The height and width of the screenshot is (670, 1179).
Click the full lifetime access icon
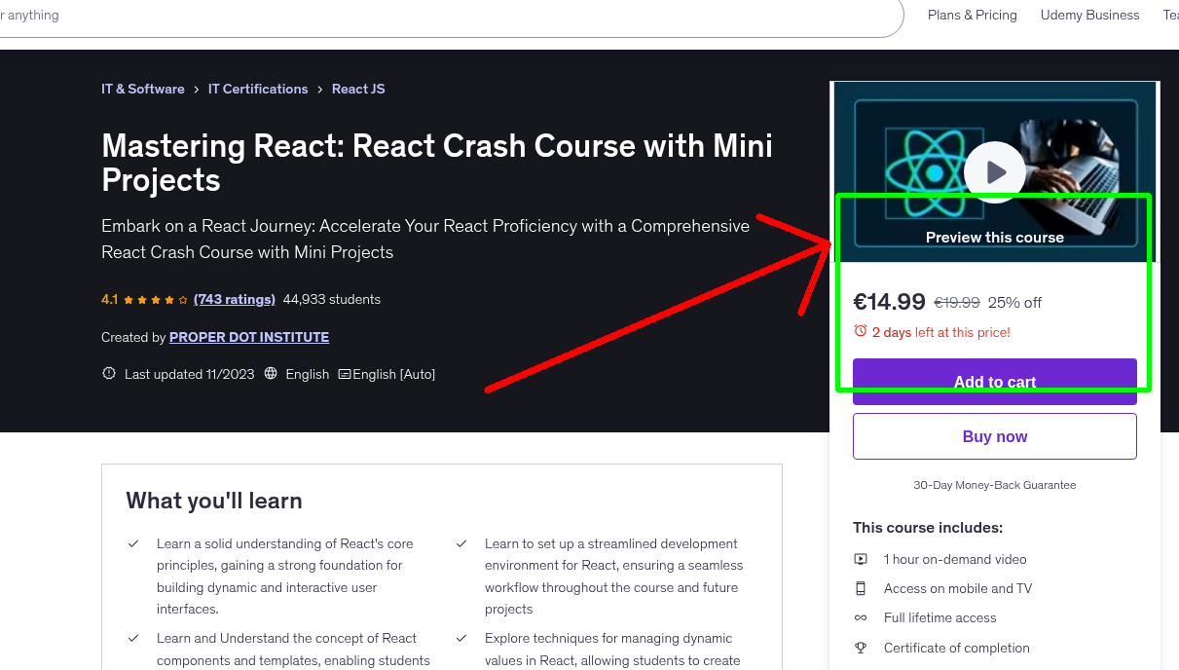pyautogui.click(x=861, y=617)
